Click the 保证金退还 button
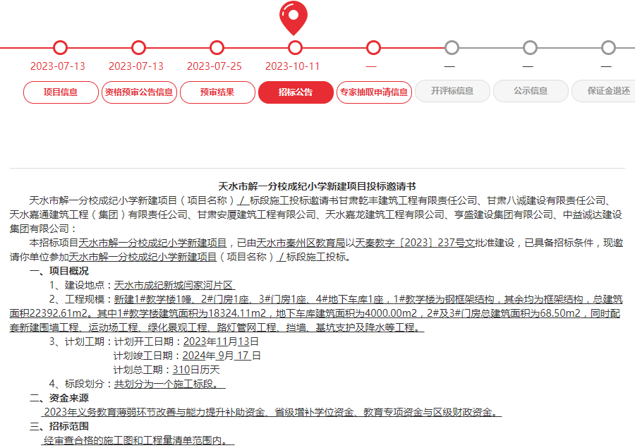The height and width of the screenshot is (448, 635). coord(607,92)
